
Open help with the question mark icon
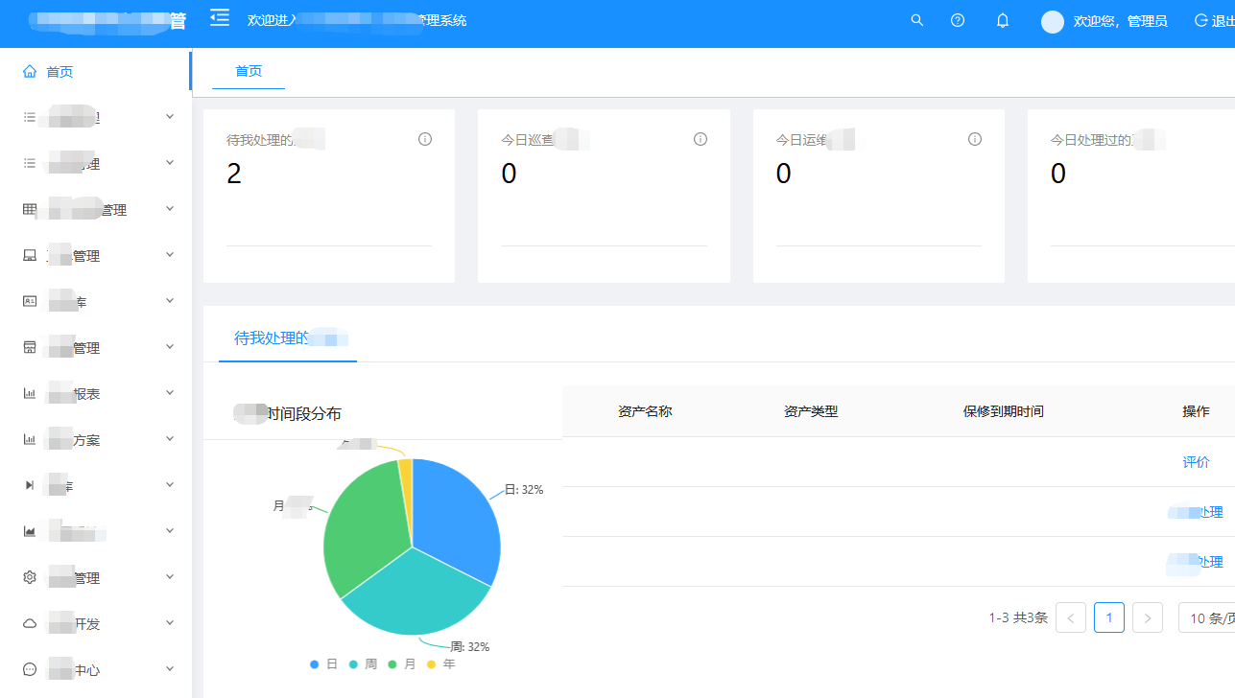tap(958, 20)
